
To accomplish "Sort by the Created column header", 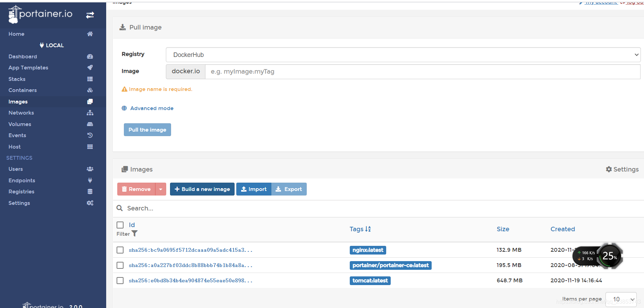I will coord(563,229).
